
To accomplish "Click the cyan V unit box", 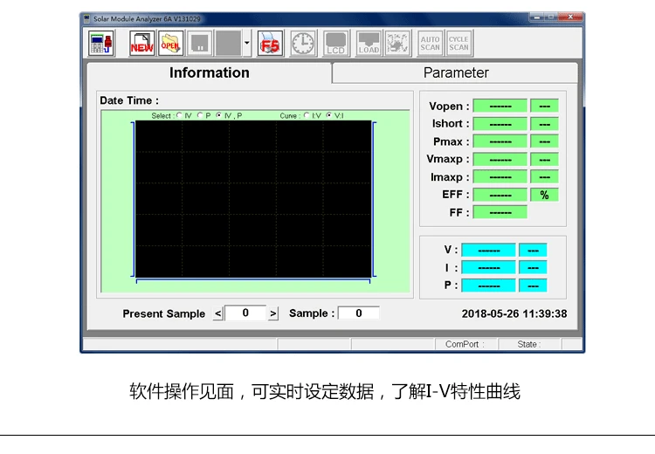I will coord(533,251).
